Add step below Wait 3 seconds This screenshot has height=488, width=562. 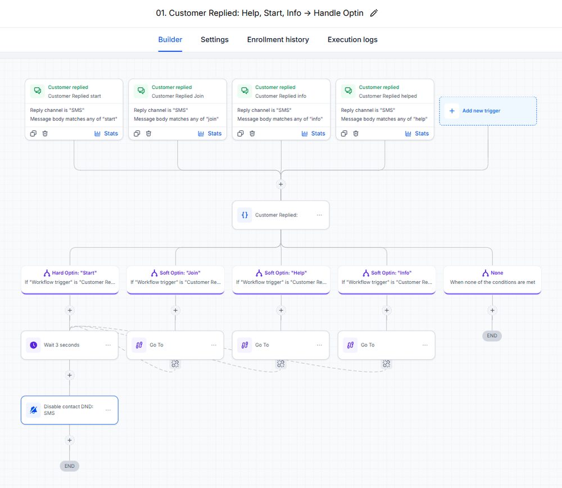[70, 376]
